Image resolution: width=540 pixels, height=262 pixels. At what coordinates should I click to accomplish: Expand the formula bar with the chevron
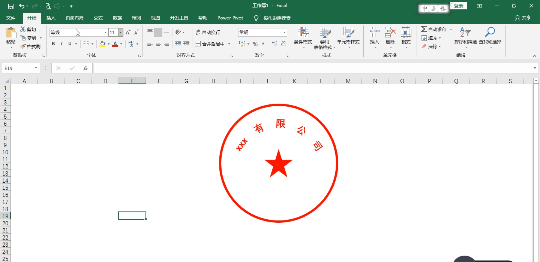(535, 68)
